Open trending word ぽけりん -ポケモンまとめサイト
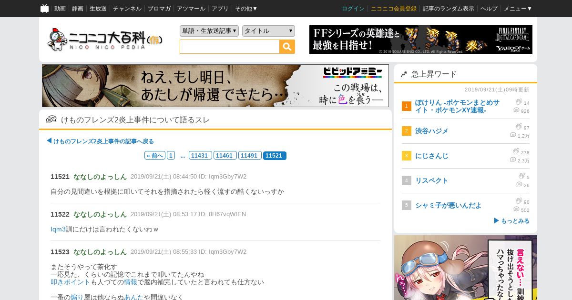Image resolution: width=572 pixels, height=300 pixels. pos(457,106)
